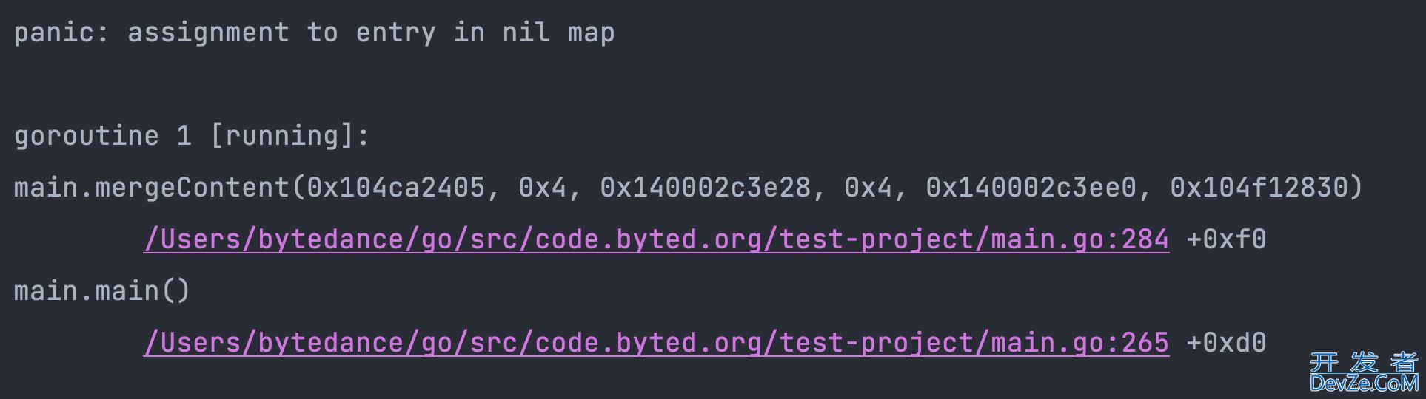Viewport: 1426px width, 399px height.
Task: Click the +0xd0 offset text
Action: [1226, 343]
